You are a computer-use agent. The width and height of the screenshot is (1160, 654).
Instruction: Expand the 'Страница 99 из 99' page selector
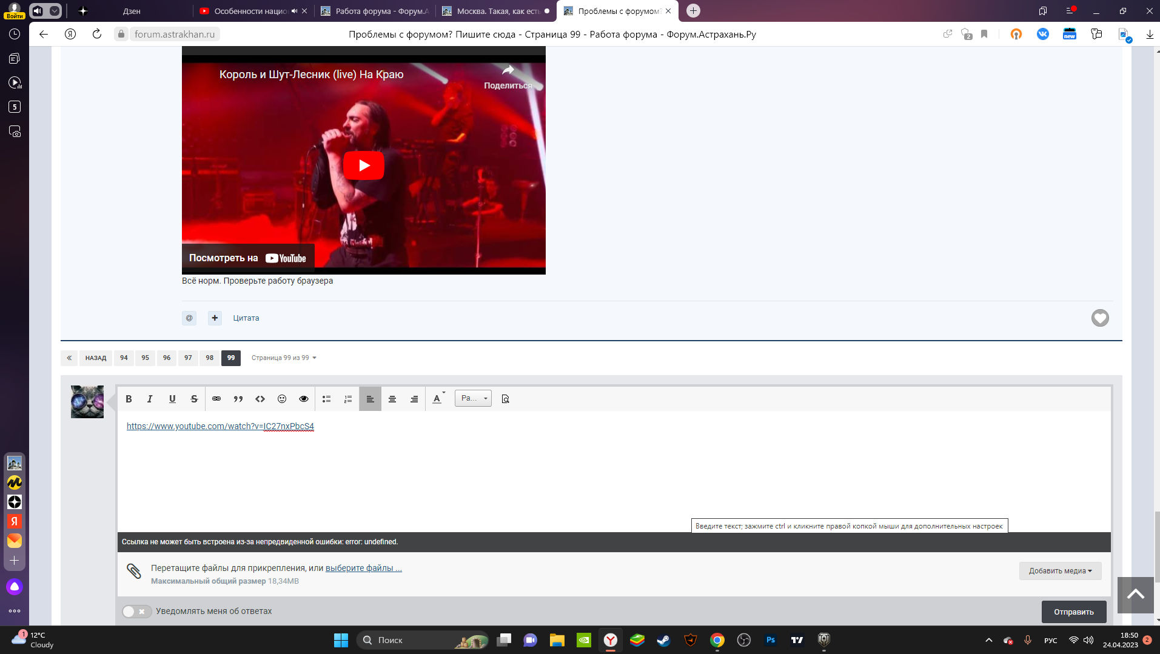pos(284,358)
